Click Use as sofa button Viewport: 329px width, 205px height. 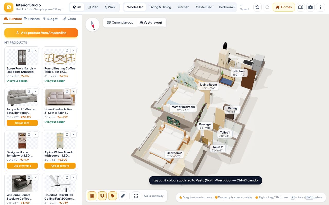[22, 123]
